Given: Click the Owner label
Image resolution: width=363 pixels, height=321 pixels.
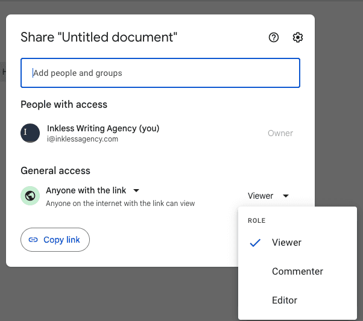Looking at the screenshot, I should [x=280, y=133].
